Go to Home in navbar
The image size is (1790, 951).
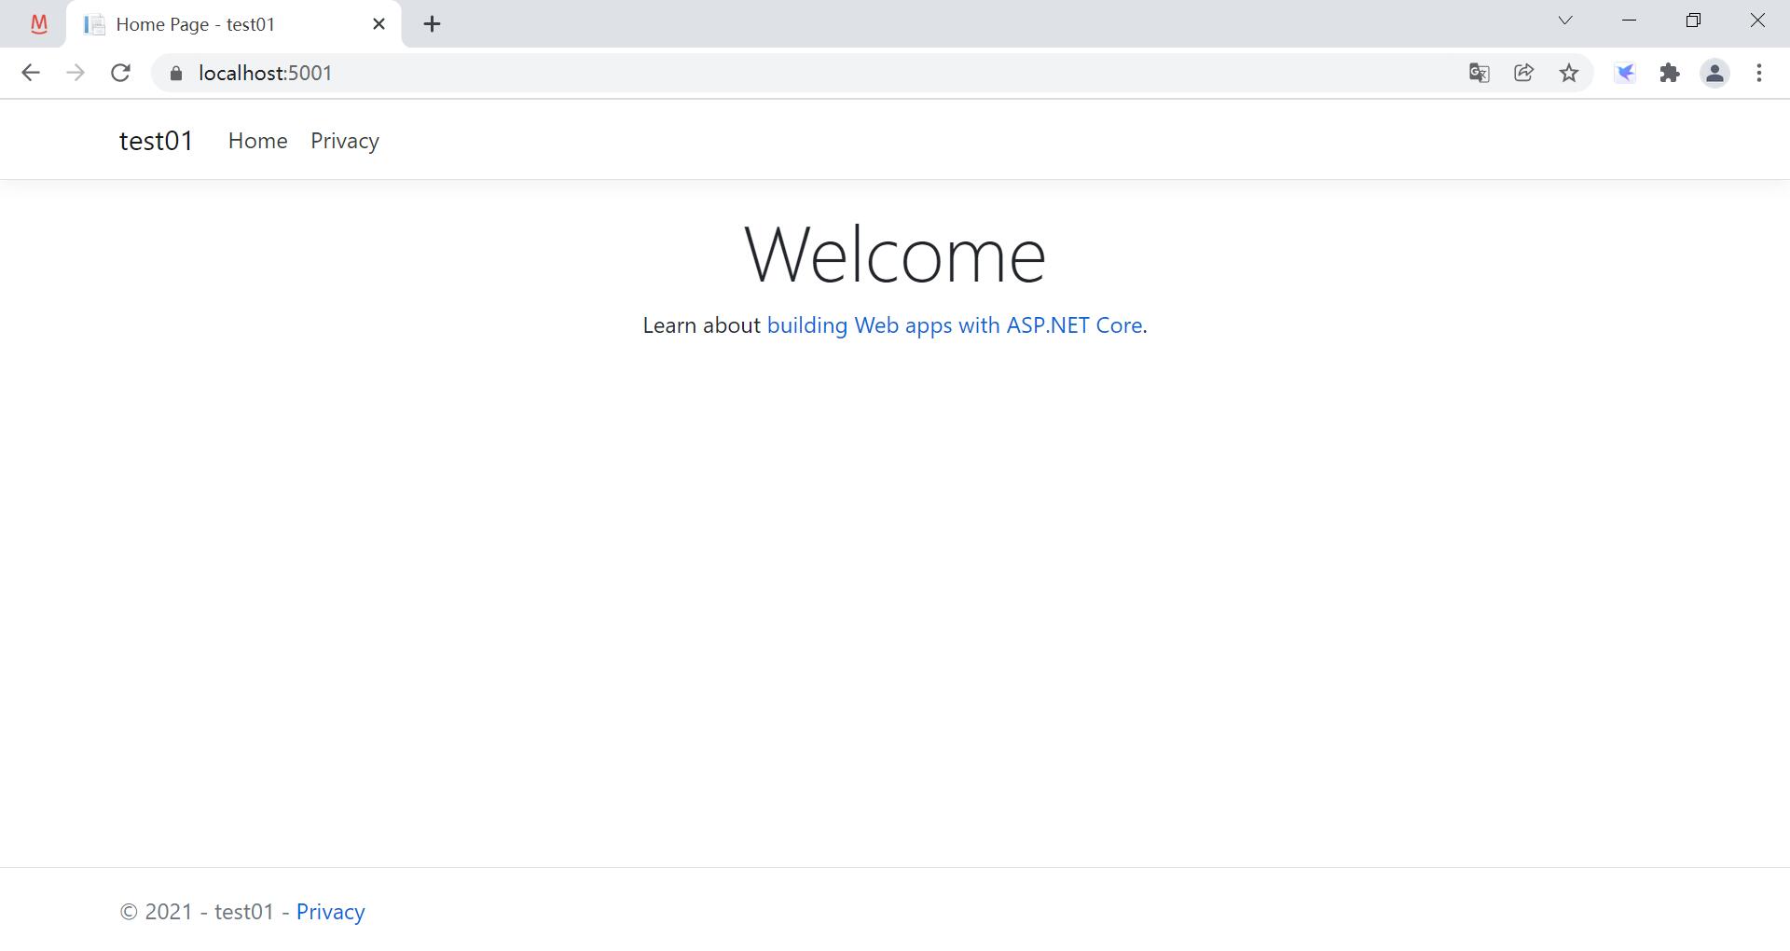coord(257,141)
